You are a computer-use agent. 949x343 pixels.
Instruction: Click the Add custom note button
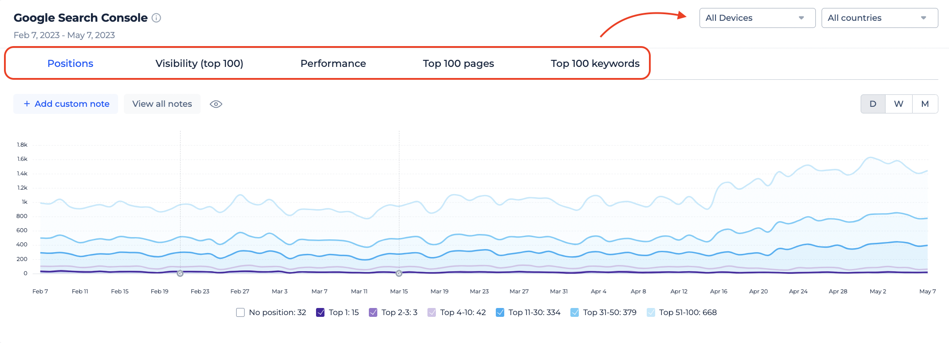click(66, 104)
